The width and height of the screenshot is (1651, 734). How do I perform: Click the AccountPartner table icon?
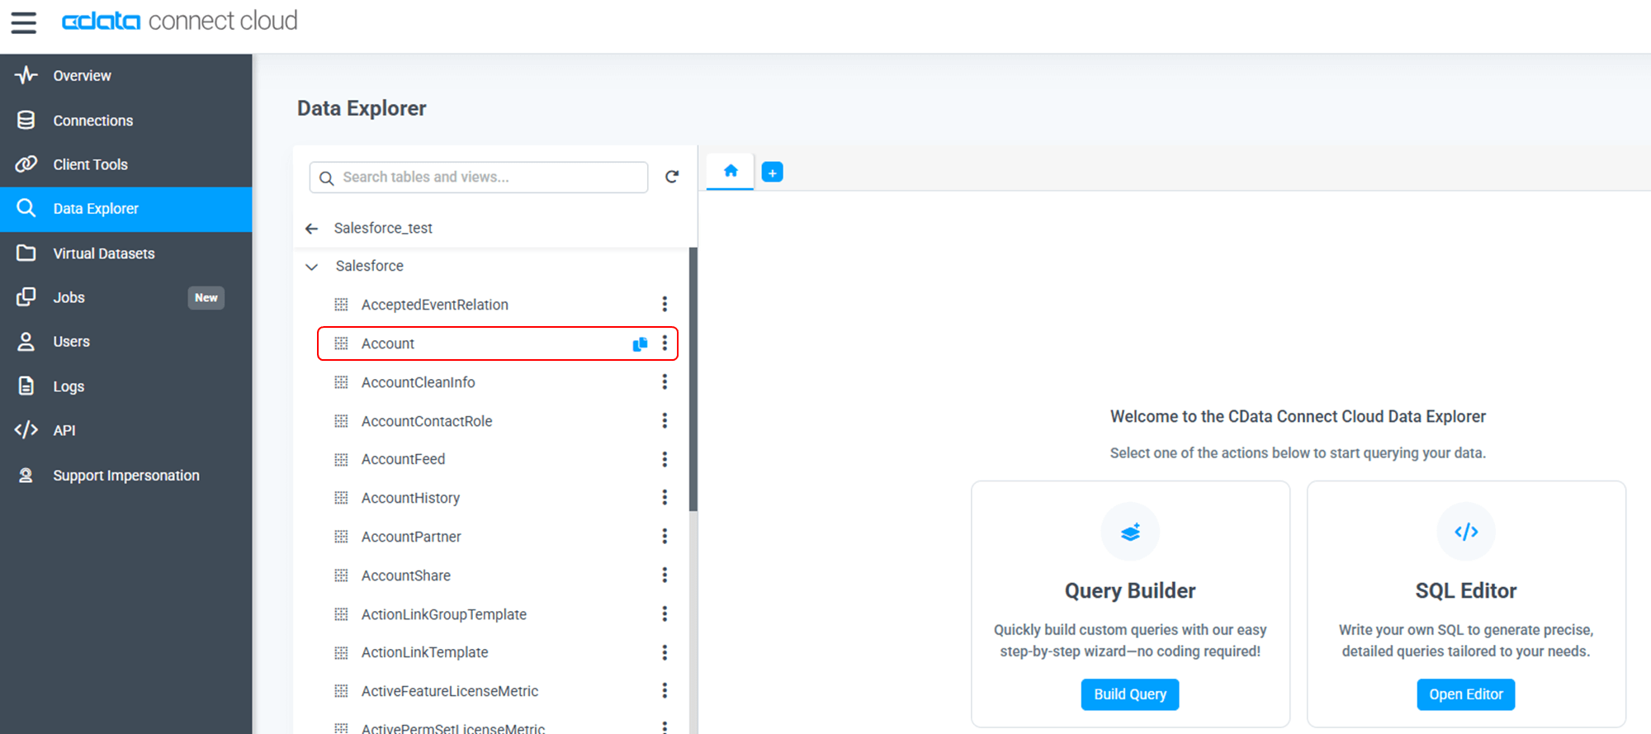click(341, 537)
